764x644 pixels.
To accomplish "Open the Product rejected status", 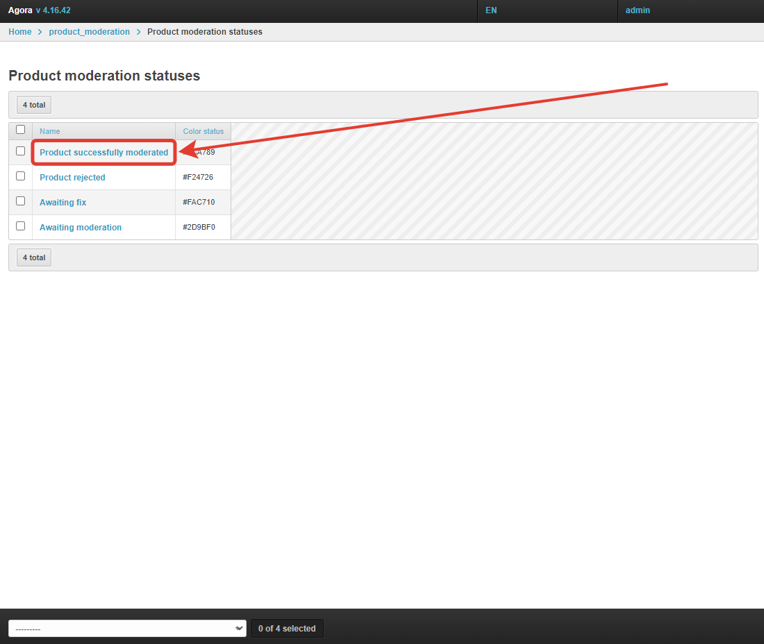I will [72, 178].
